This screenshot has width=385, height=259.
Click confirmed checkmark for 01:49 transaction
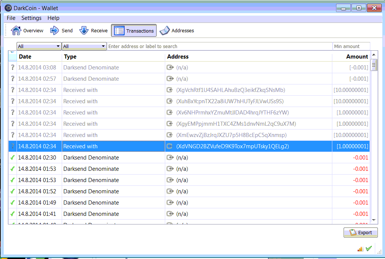12,202
